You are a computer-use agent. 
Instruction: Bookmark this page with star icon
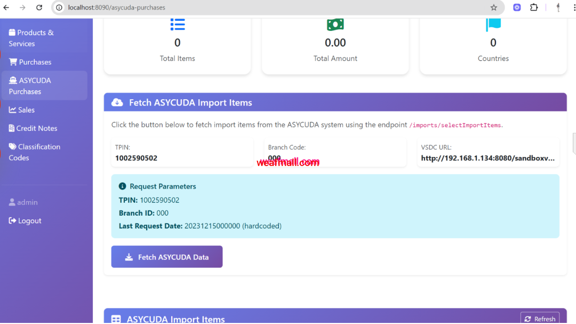click(x=494, y=7)
